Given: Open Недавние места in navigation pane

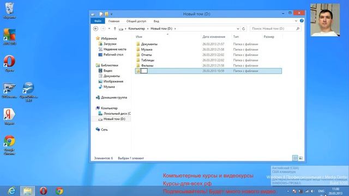Looking at the screenshot, I should (115, 49).
